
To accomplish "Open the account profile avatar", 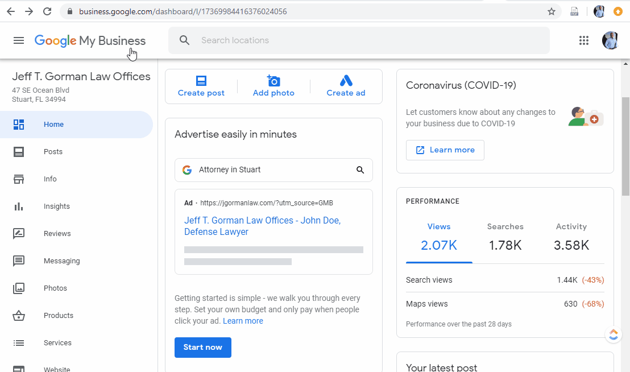I will point(610,40).
